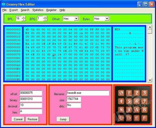Open the Offset format dropdown
156x128 pixels.
[x=76, y=19]
